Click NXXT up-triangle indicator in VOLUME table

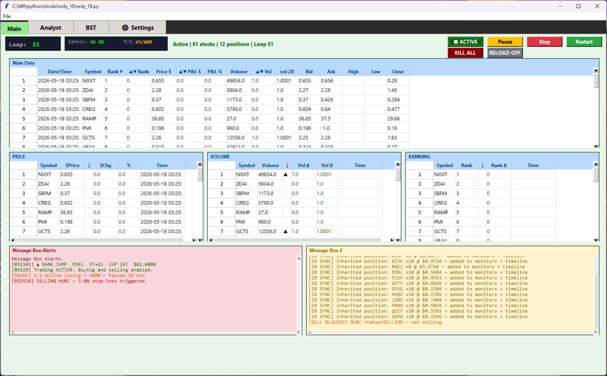pos(285,174)
